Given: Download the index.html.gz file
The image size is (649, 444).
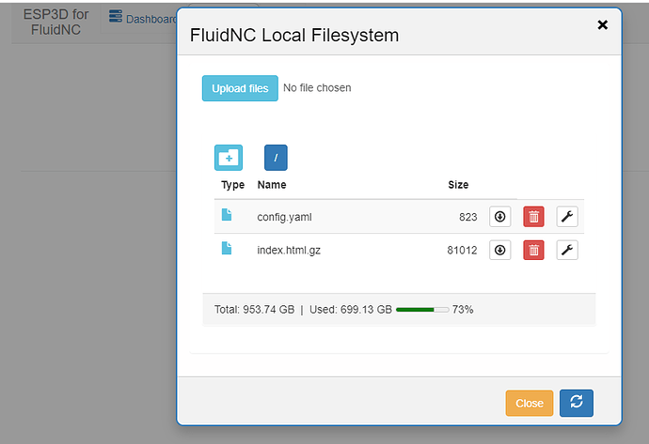Looking at the screenshot, I should 500,250.
